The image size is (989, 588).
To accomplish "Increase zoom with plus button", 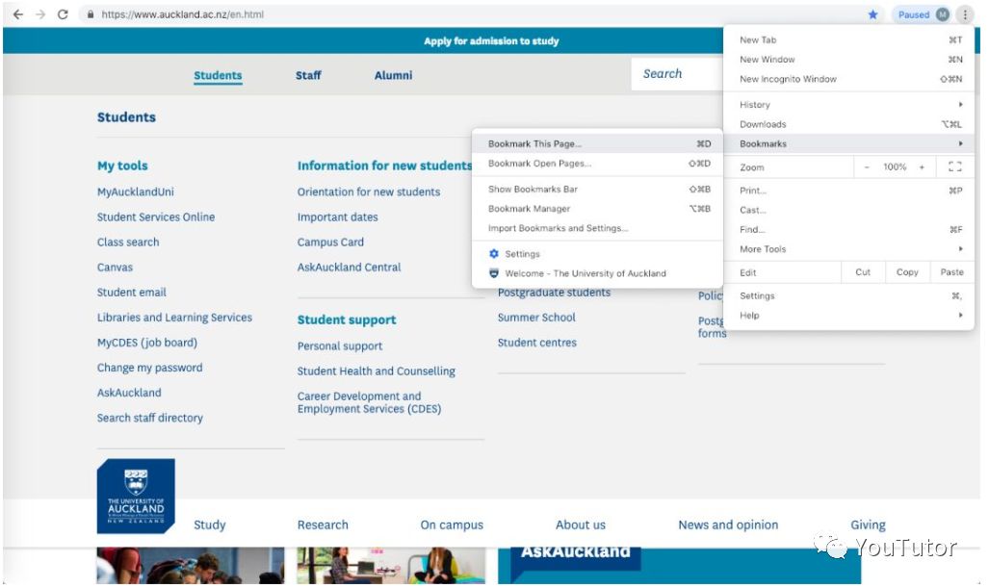I will point(922,167).
